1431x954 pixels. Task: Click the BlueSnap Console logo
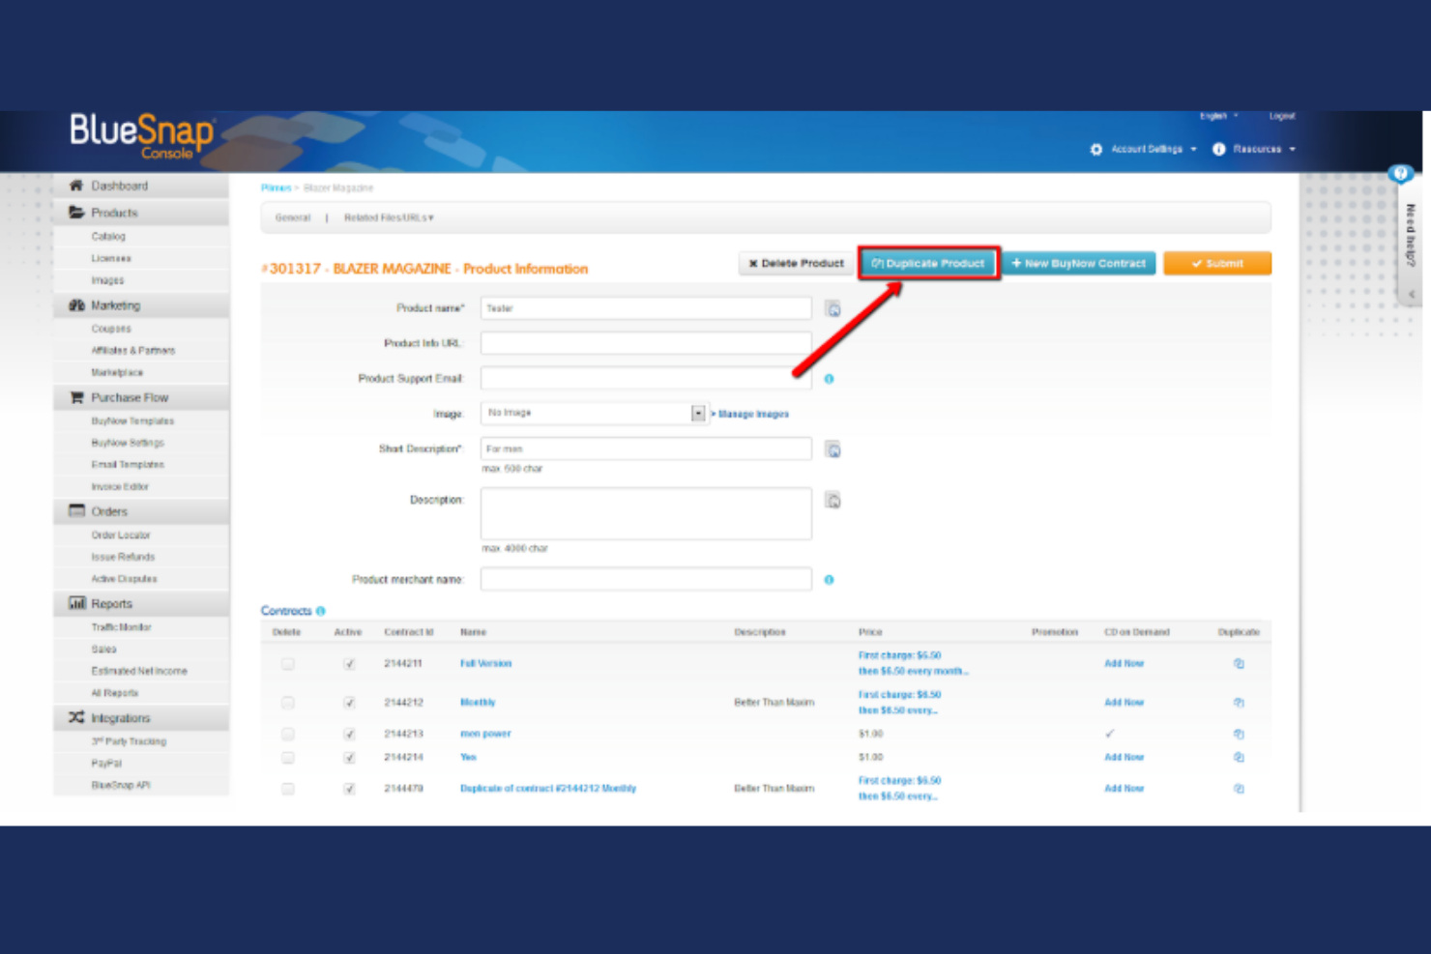click(142, 136)
